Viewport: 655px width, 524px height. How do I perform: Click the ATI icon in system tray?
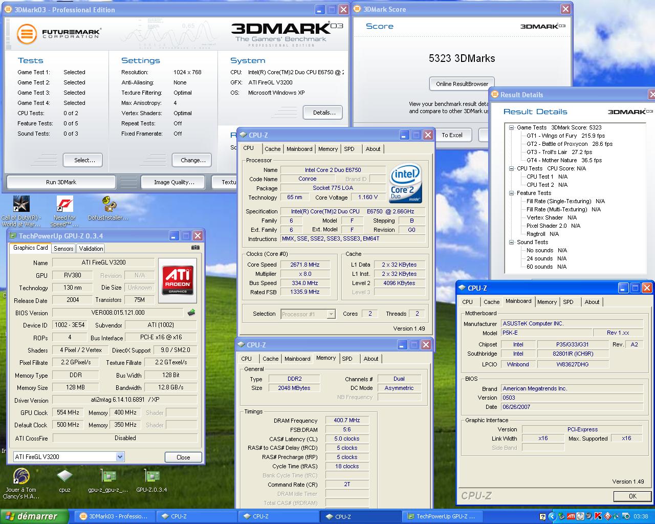click(x=571, y=516)
